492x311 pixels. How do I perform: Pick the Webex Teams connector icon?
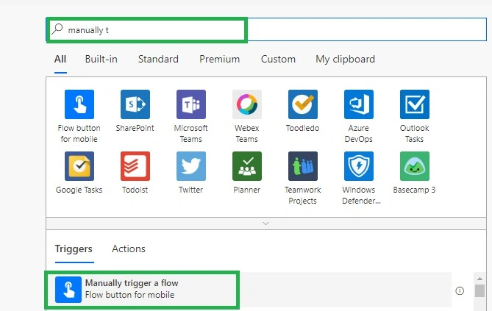click(247, 104)
